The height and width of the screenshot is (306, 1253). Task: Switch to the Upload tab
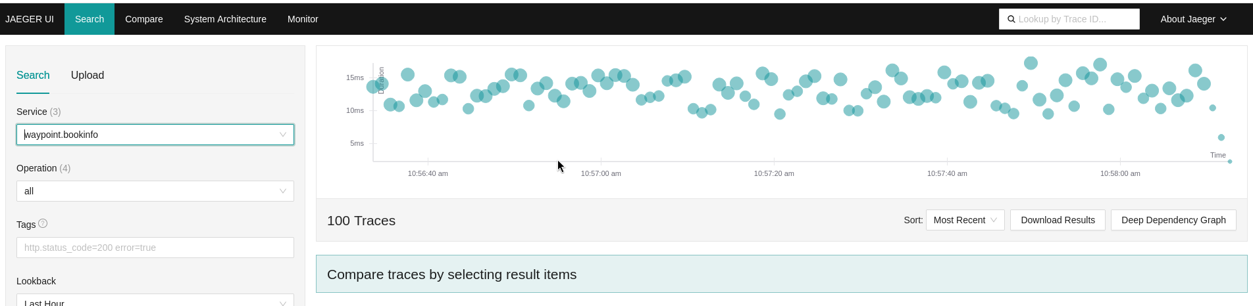[88, 75]
